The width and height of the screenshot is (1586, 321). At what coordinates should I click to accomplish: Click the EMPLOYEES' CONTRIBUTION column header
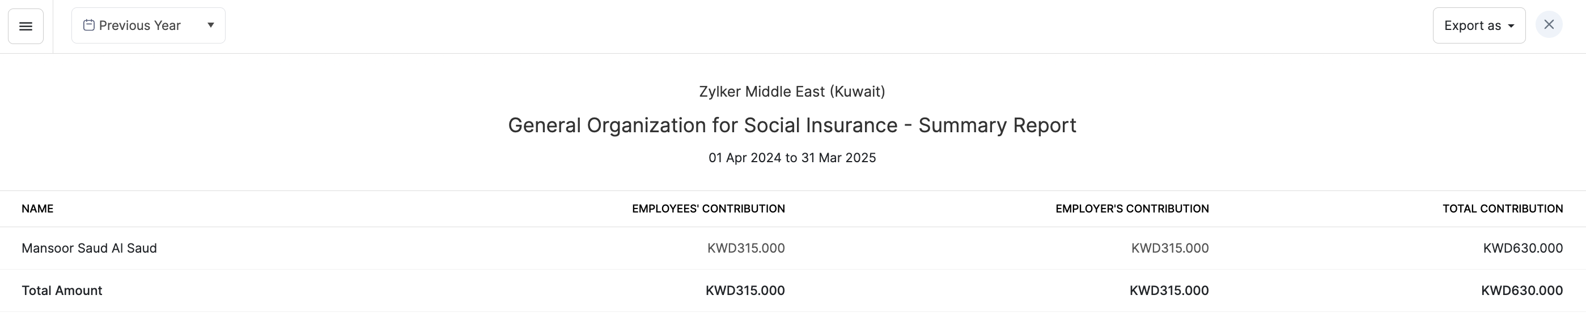(x=708, y=209)
